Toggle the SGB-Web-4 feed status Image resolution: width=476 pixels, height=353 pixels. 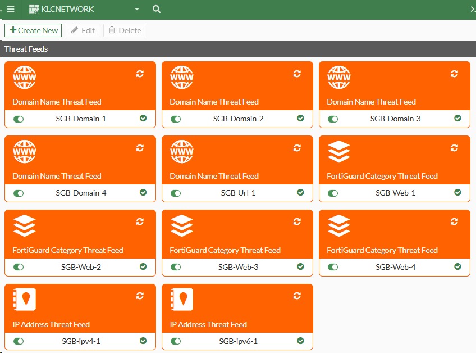[x=333, y=267]
